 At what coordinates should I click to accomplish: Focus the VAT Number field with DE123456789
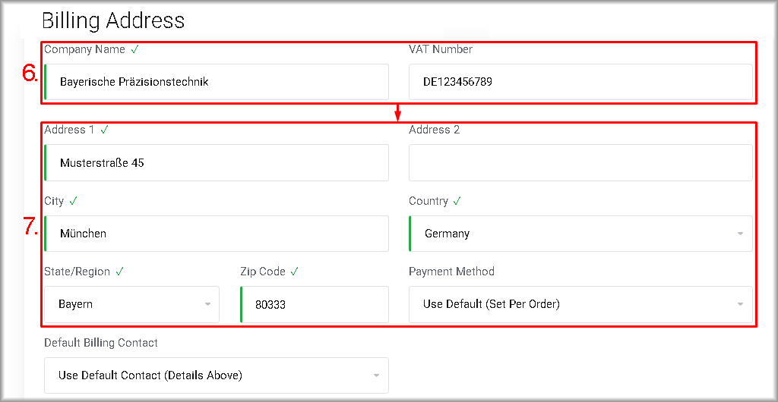(x=580, y=82)
